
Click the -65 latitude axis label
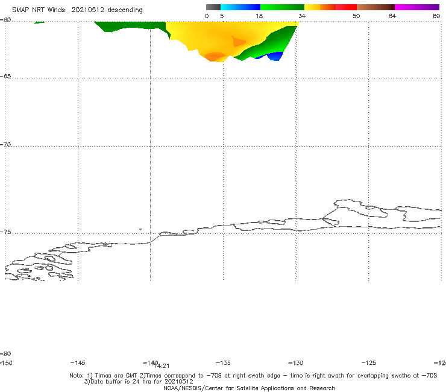pos(5,77)
